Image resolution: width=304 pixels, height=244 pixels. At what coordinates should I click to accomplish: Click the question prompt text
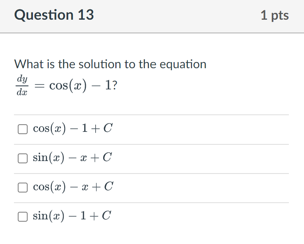110,64
